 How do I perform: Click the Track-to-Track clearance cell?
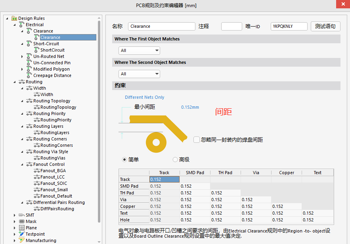pos(164,179)
